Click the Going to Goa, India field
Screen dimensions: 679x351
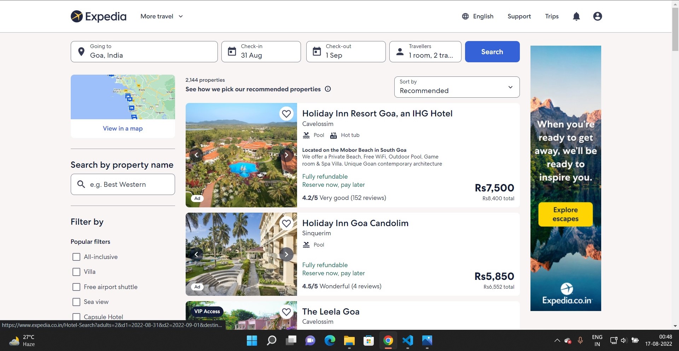tap(144, 52)
